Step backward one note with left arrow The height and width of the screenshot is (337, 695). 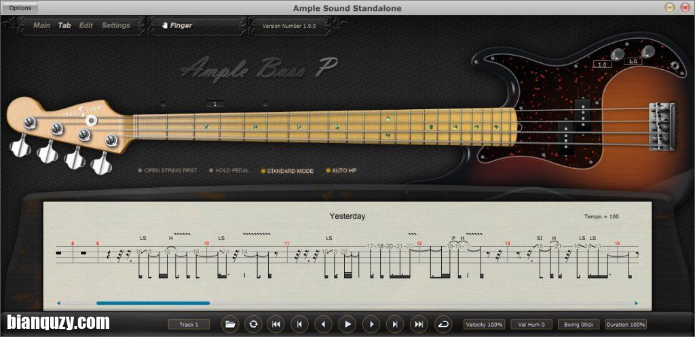[x=323, y=325]
